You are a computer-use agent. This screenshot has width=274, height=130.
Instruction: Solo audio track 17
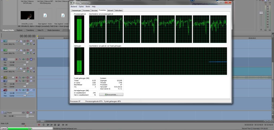[34, 78]
